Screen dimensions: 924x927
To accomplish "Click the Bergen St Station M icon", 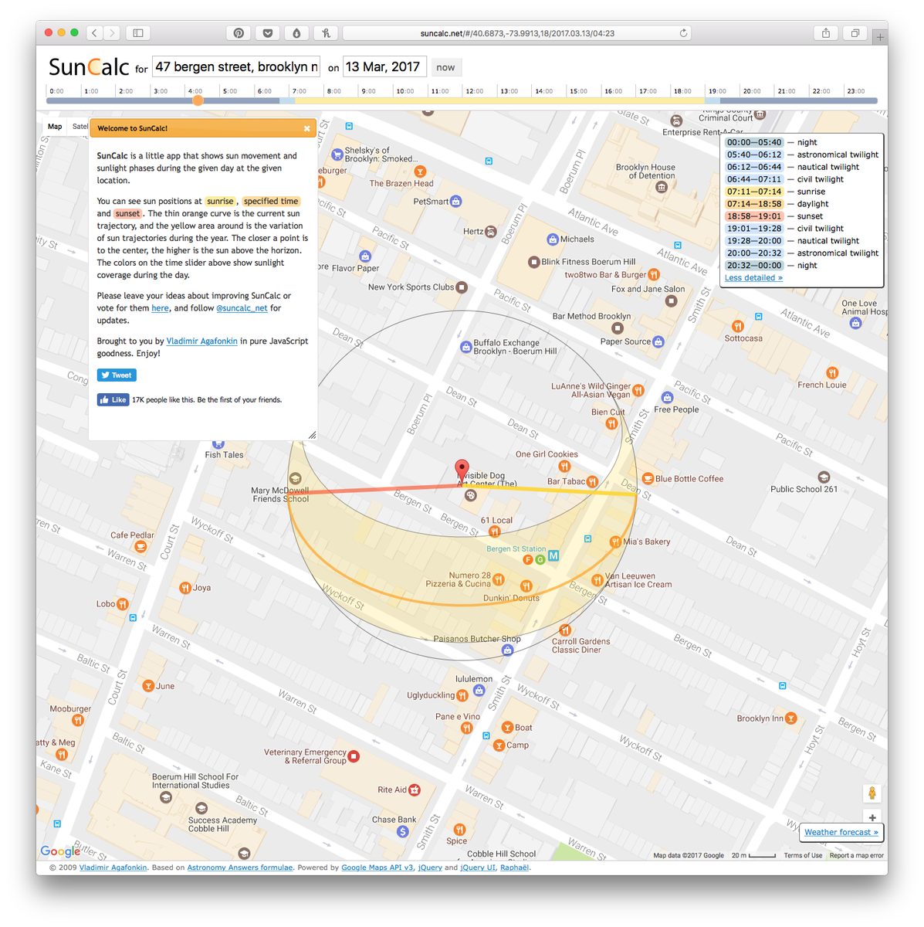I will pos(553,555).
